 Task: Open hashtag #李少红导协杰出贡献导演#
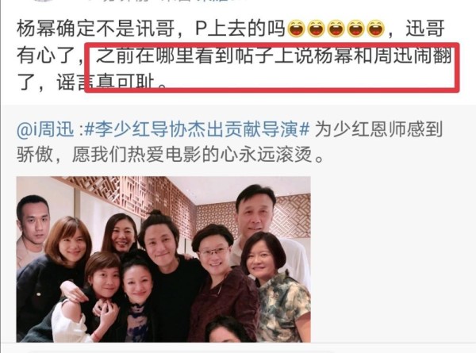point(196,130)
